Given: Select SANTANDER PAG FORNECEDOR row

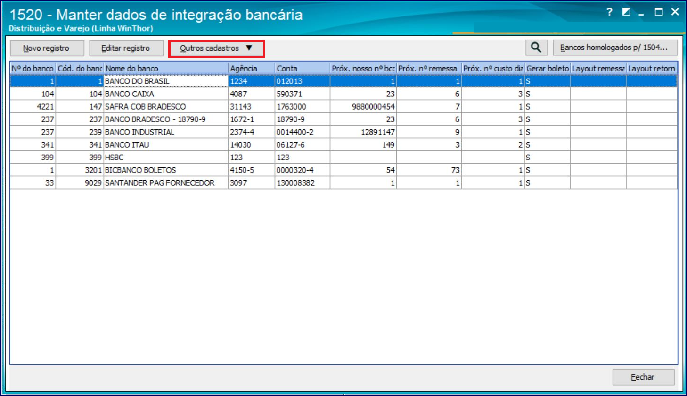Looking at the screenshot, I should point(343,183).
